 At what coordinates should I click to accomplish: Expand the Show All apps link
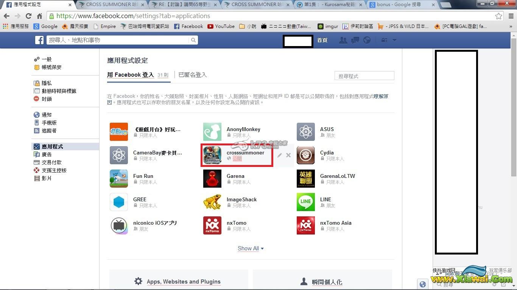click(251, 248)
